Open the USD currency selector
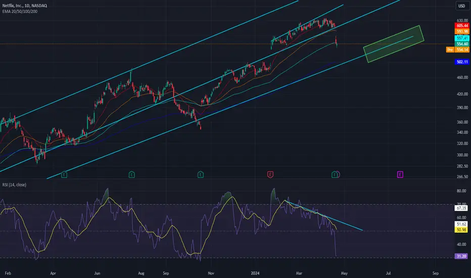Viewport: 471px width, 278px height. [x=462, y=6]
